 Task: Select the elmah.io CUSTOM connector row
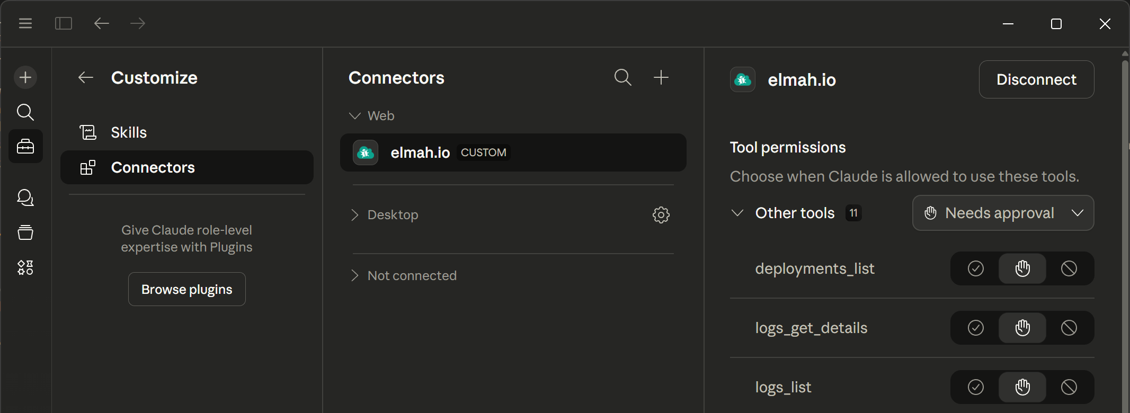[x=513, y=152]
